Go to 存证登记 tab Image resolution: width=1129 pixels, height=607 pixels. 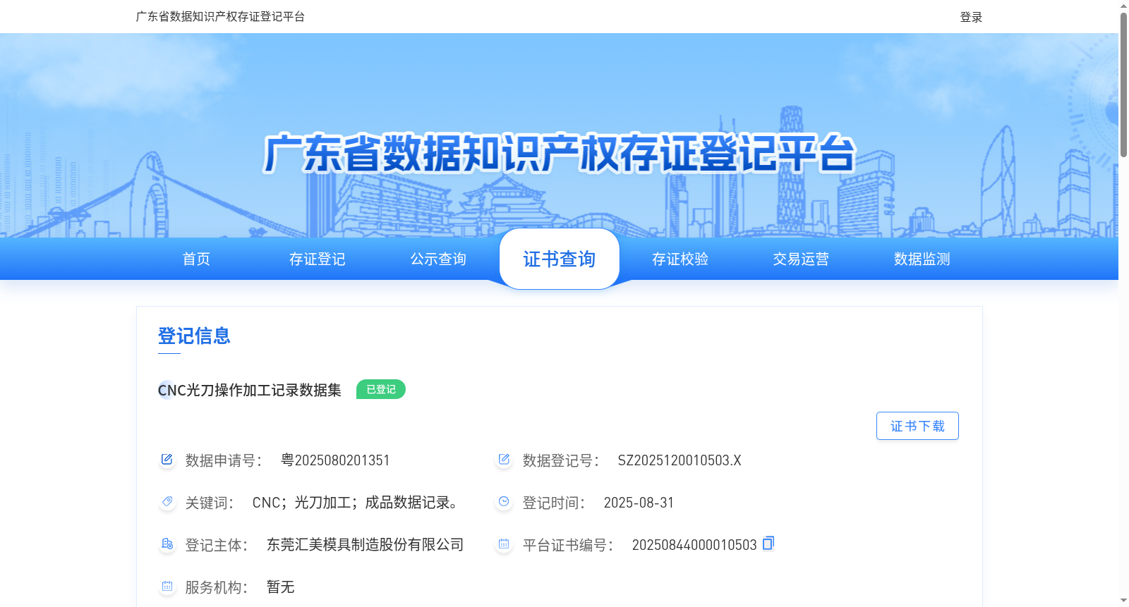point(318,259)
